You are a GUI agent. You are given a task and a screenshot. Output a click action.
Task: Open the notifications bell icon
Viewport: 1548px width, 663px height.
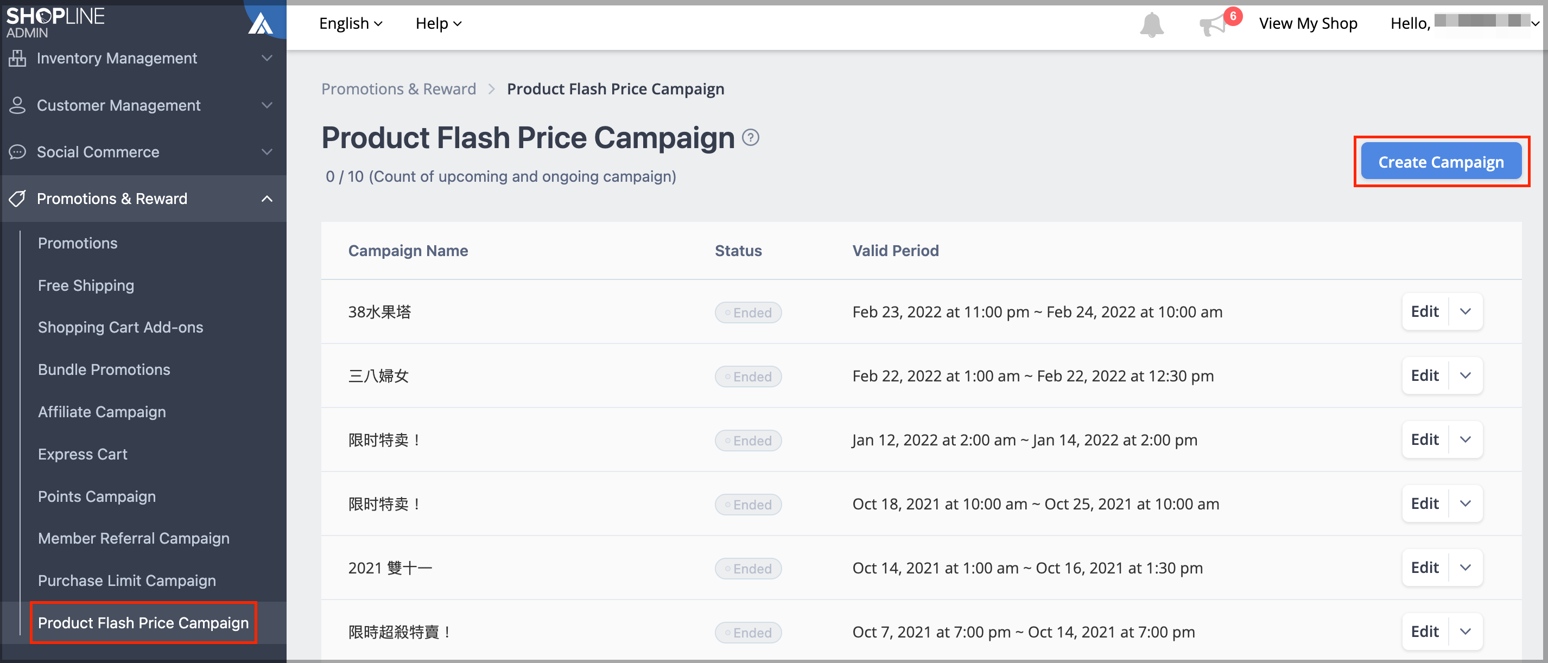(1151, 24)
